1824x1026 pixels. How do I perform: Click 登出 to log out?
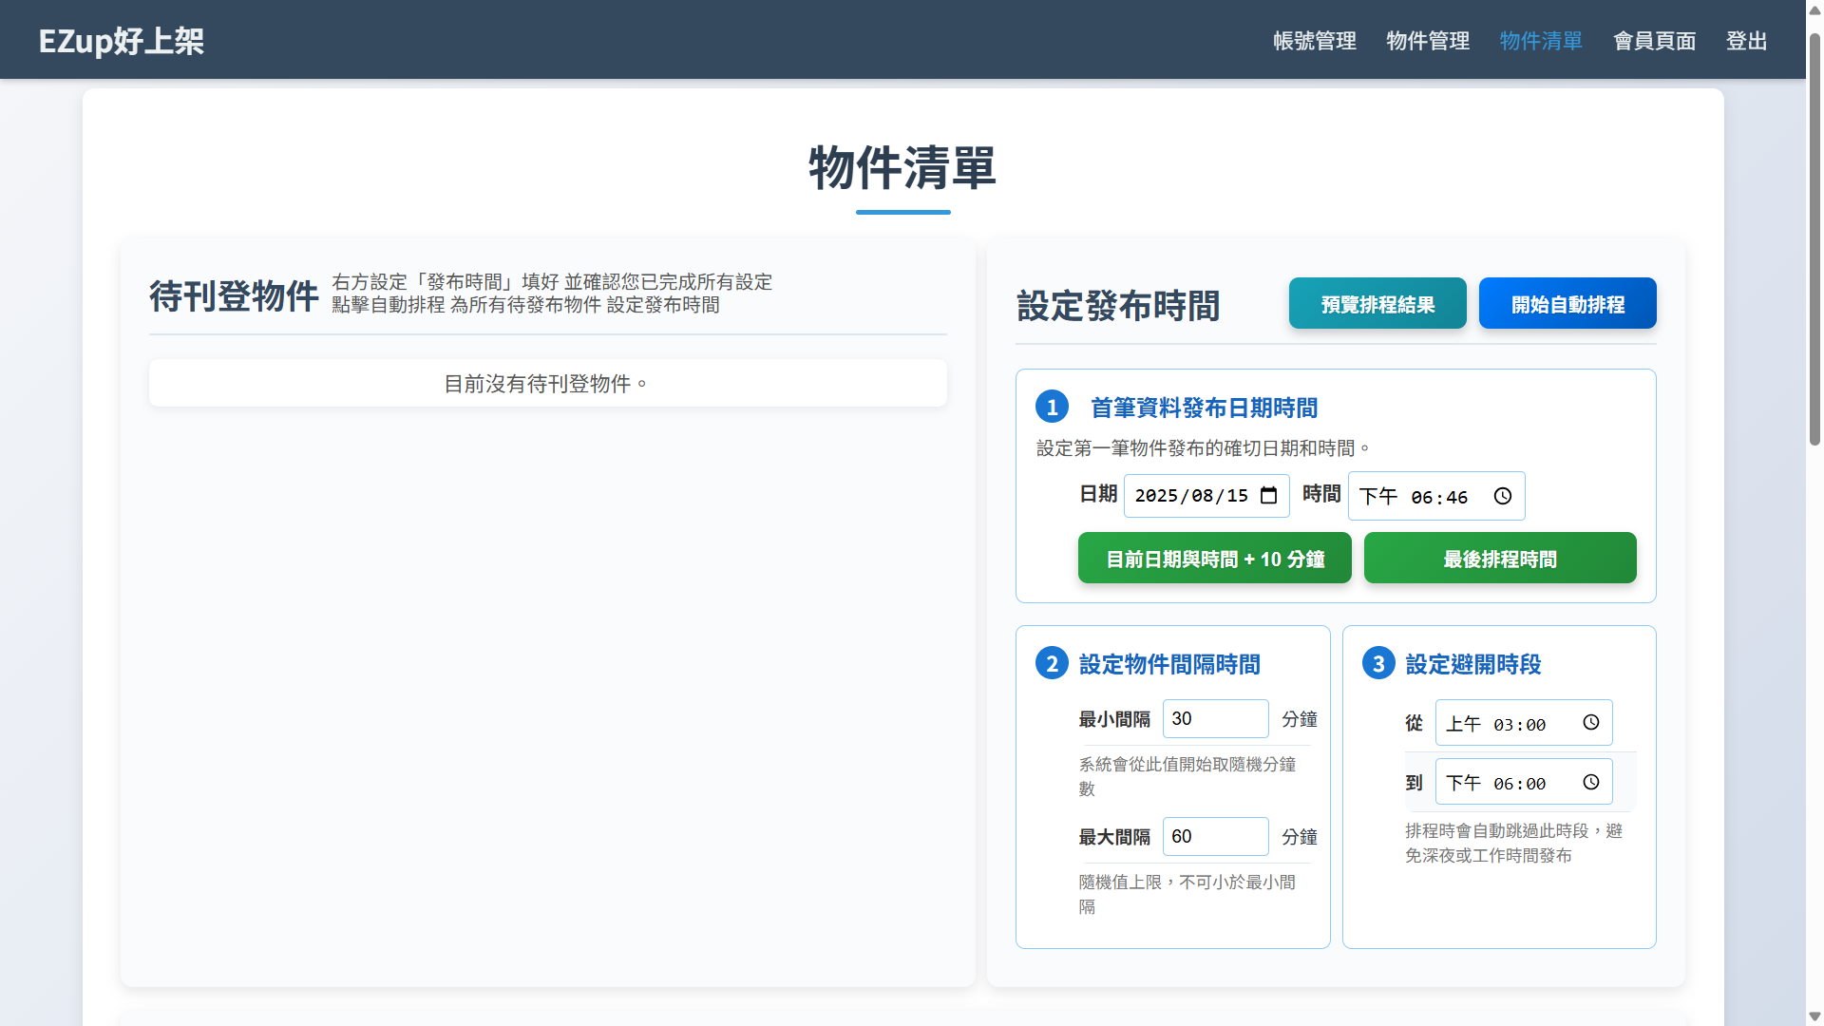coord(1746,41)
